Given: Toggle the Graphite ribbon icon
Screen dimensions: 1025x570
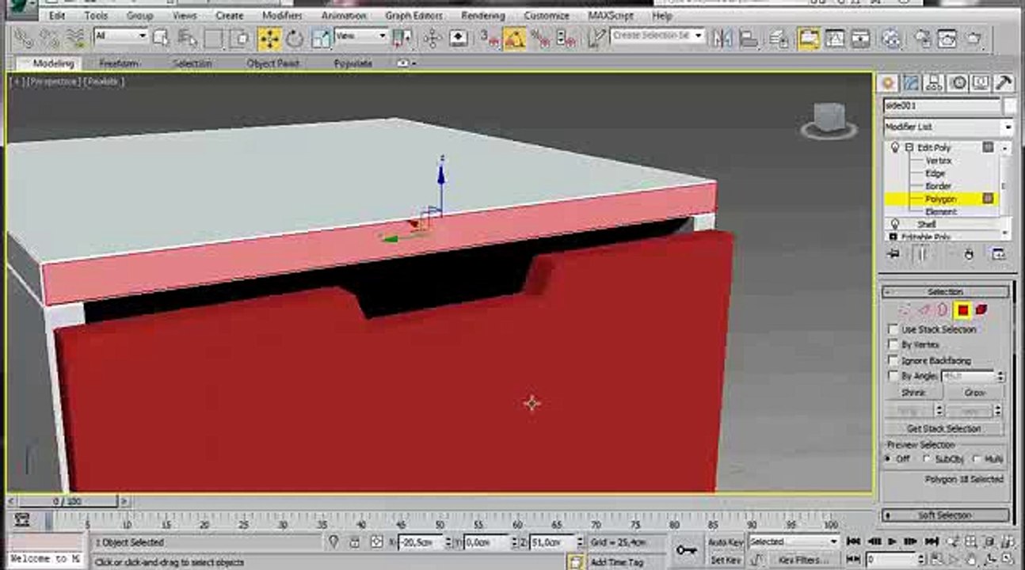Looking at the screenshot, I should pyautogui.click(x=809, y=38).
